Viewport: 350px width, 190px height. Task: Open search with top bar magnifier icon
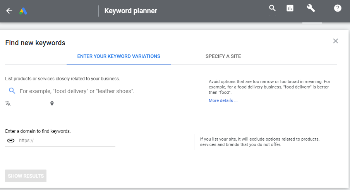pos(272,8)
